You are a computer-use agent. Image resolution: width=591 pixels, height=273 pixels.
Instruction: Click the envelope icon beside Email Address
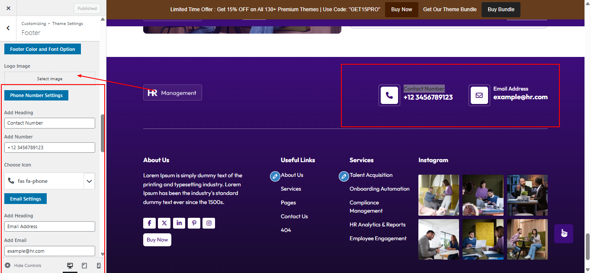click(x=479, y=95)
